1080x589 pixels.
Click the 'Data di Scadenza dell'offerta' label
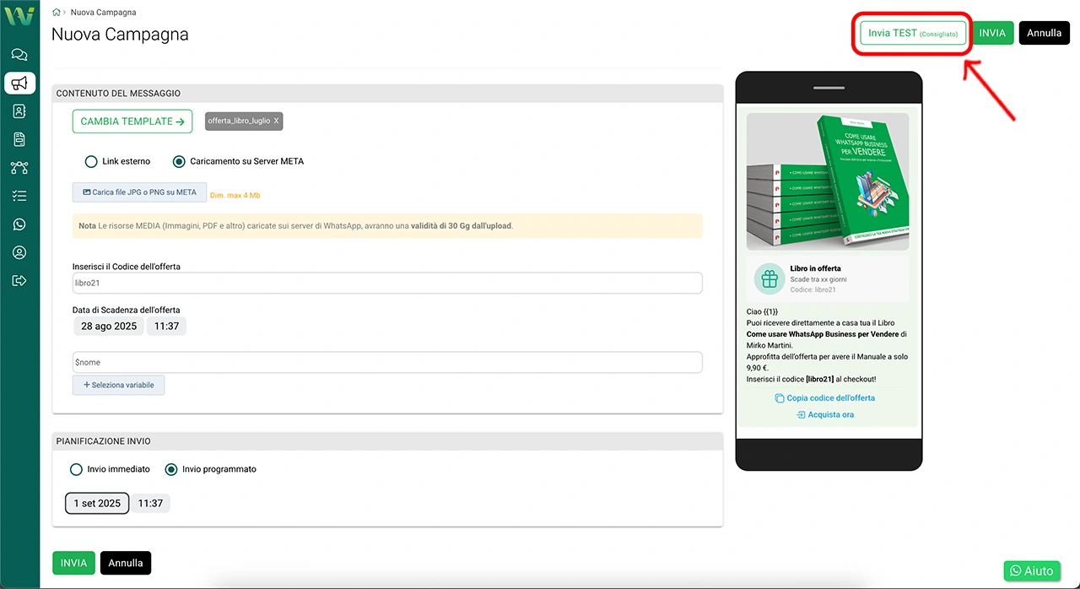click(x=126, y=310)
